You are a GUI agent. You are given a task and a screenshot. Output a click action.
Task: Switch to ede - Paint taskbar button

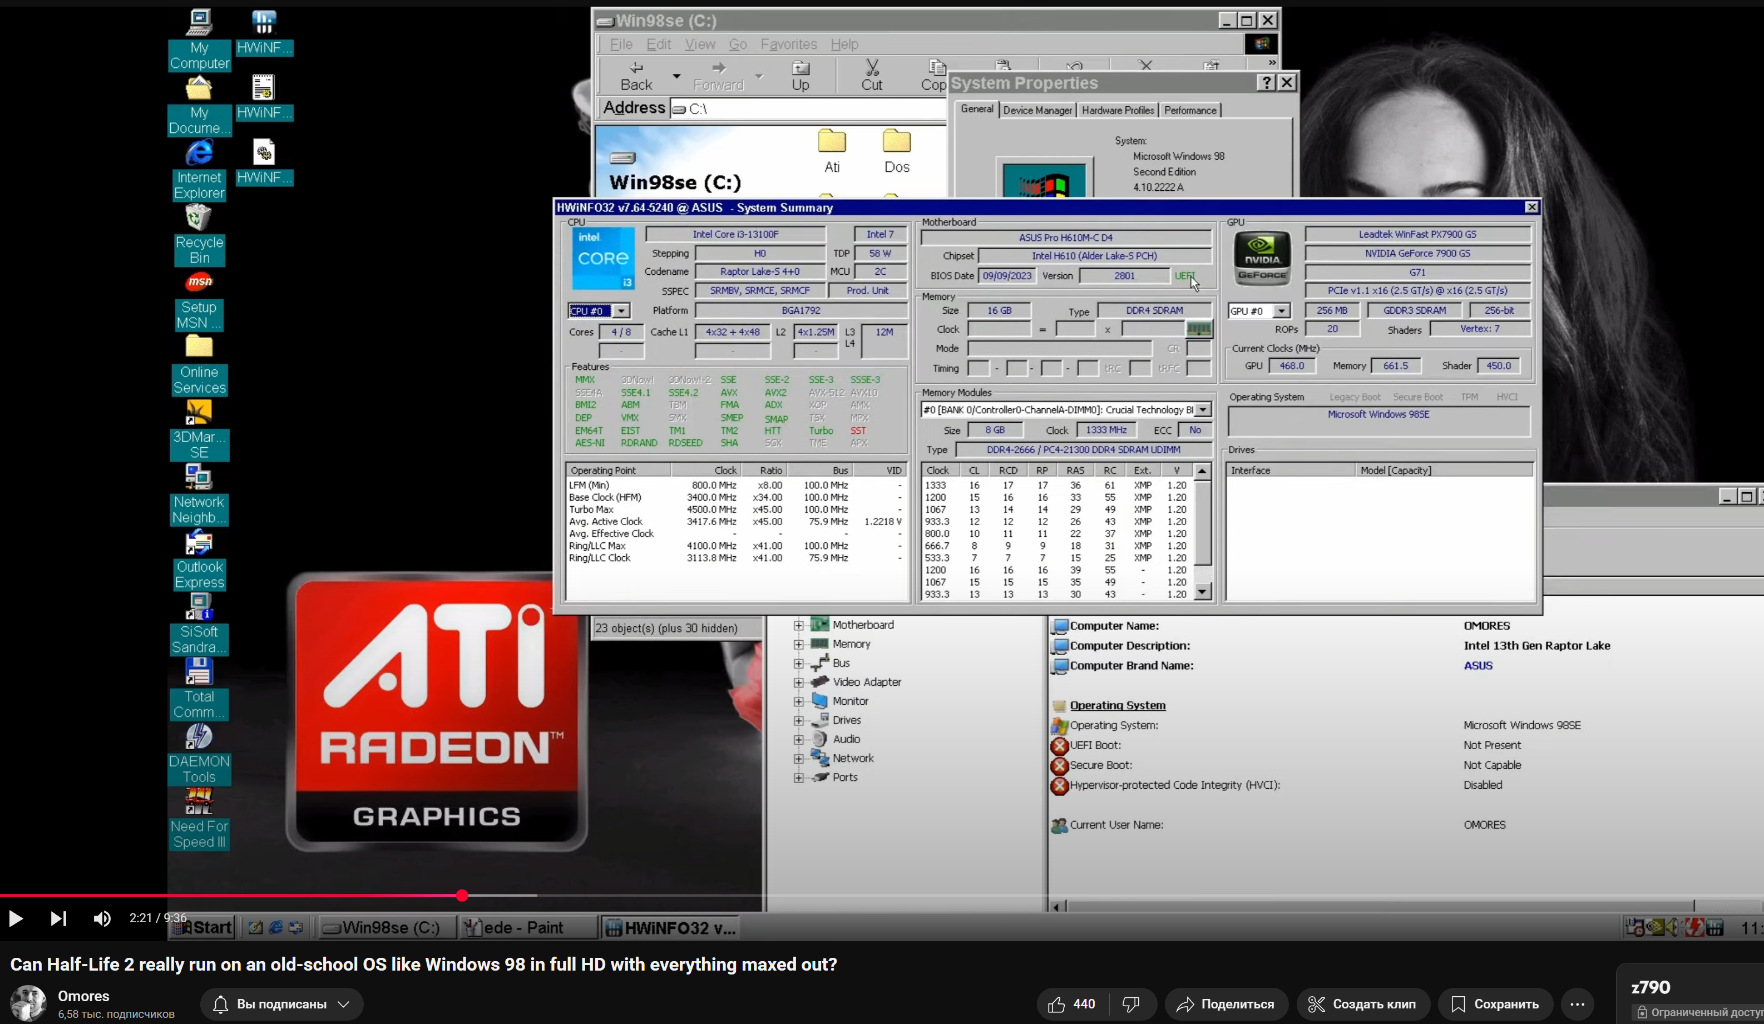point(527,927)
